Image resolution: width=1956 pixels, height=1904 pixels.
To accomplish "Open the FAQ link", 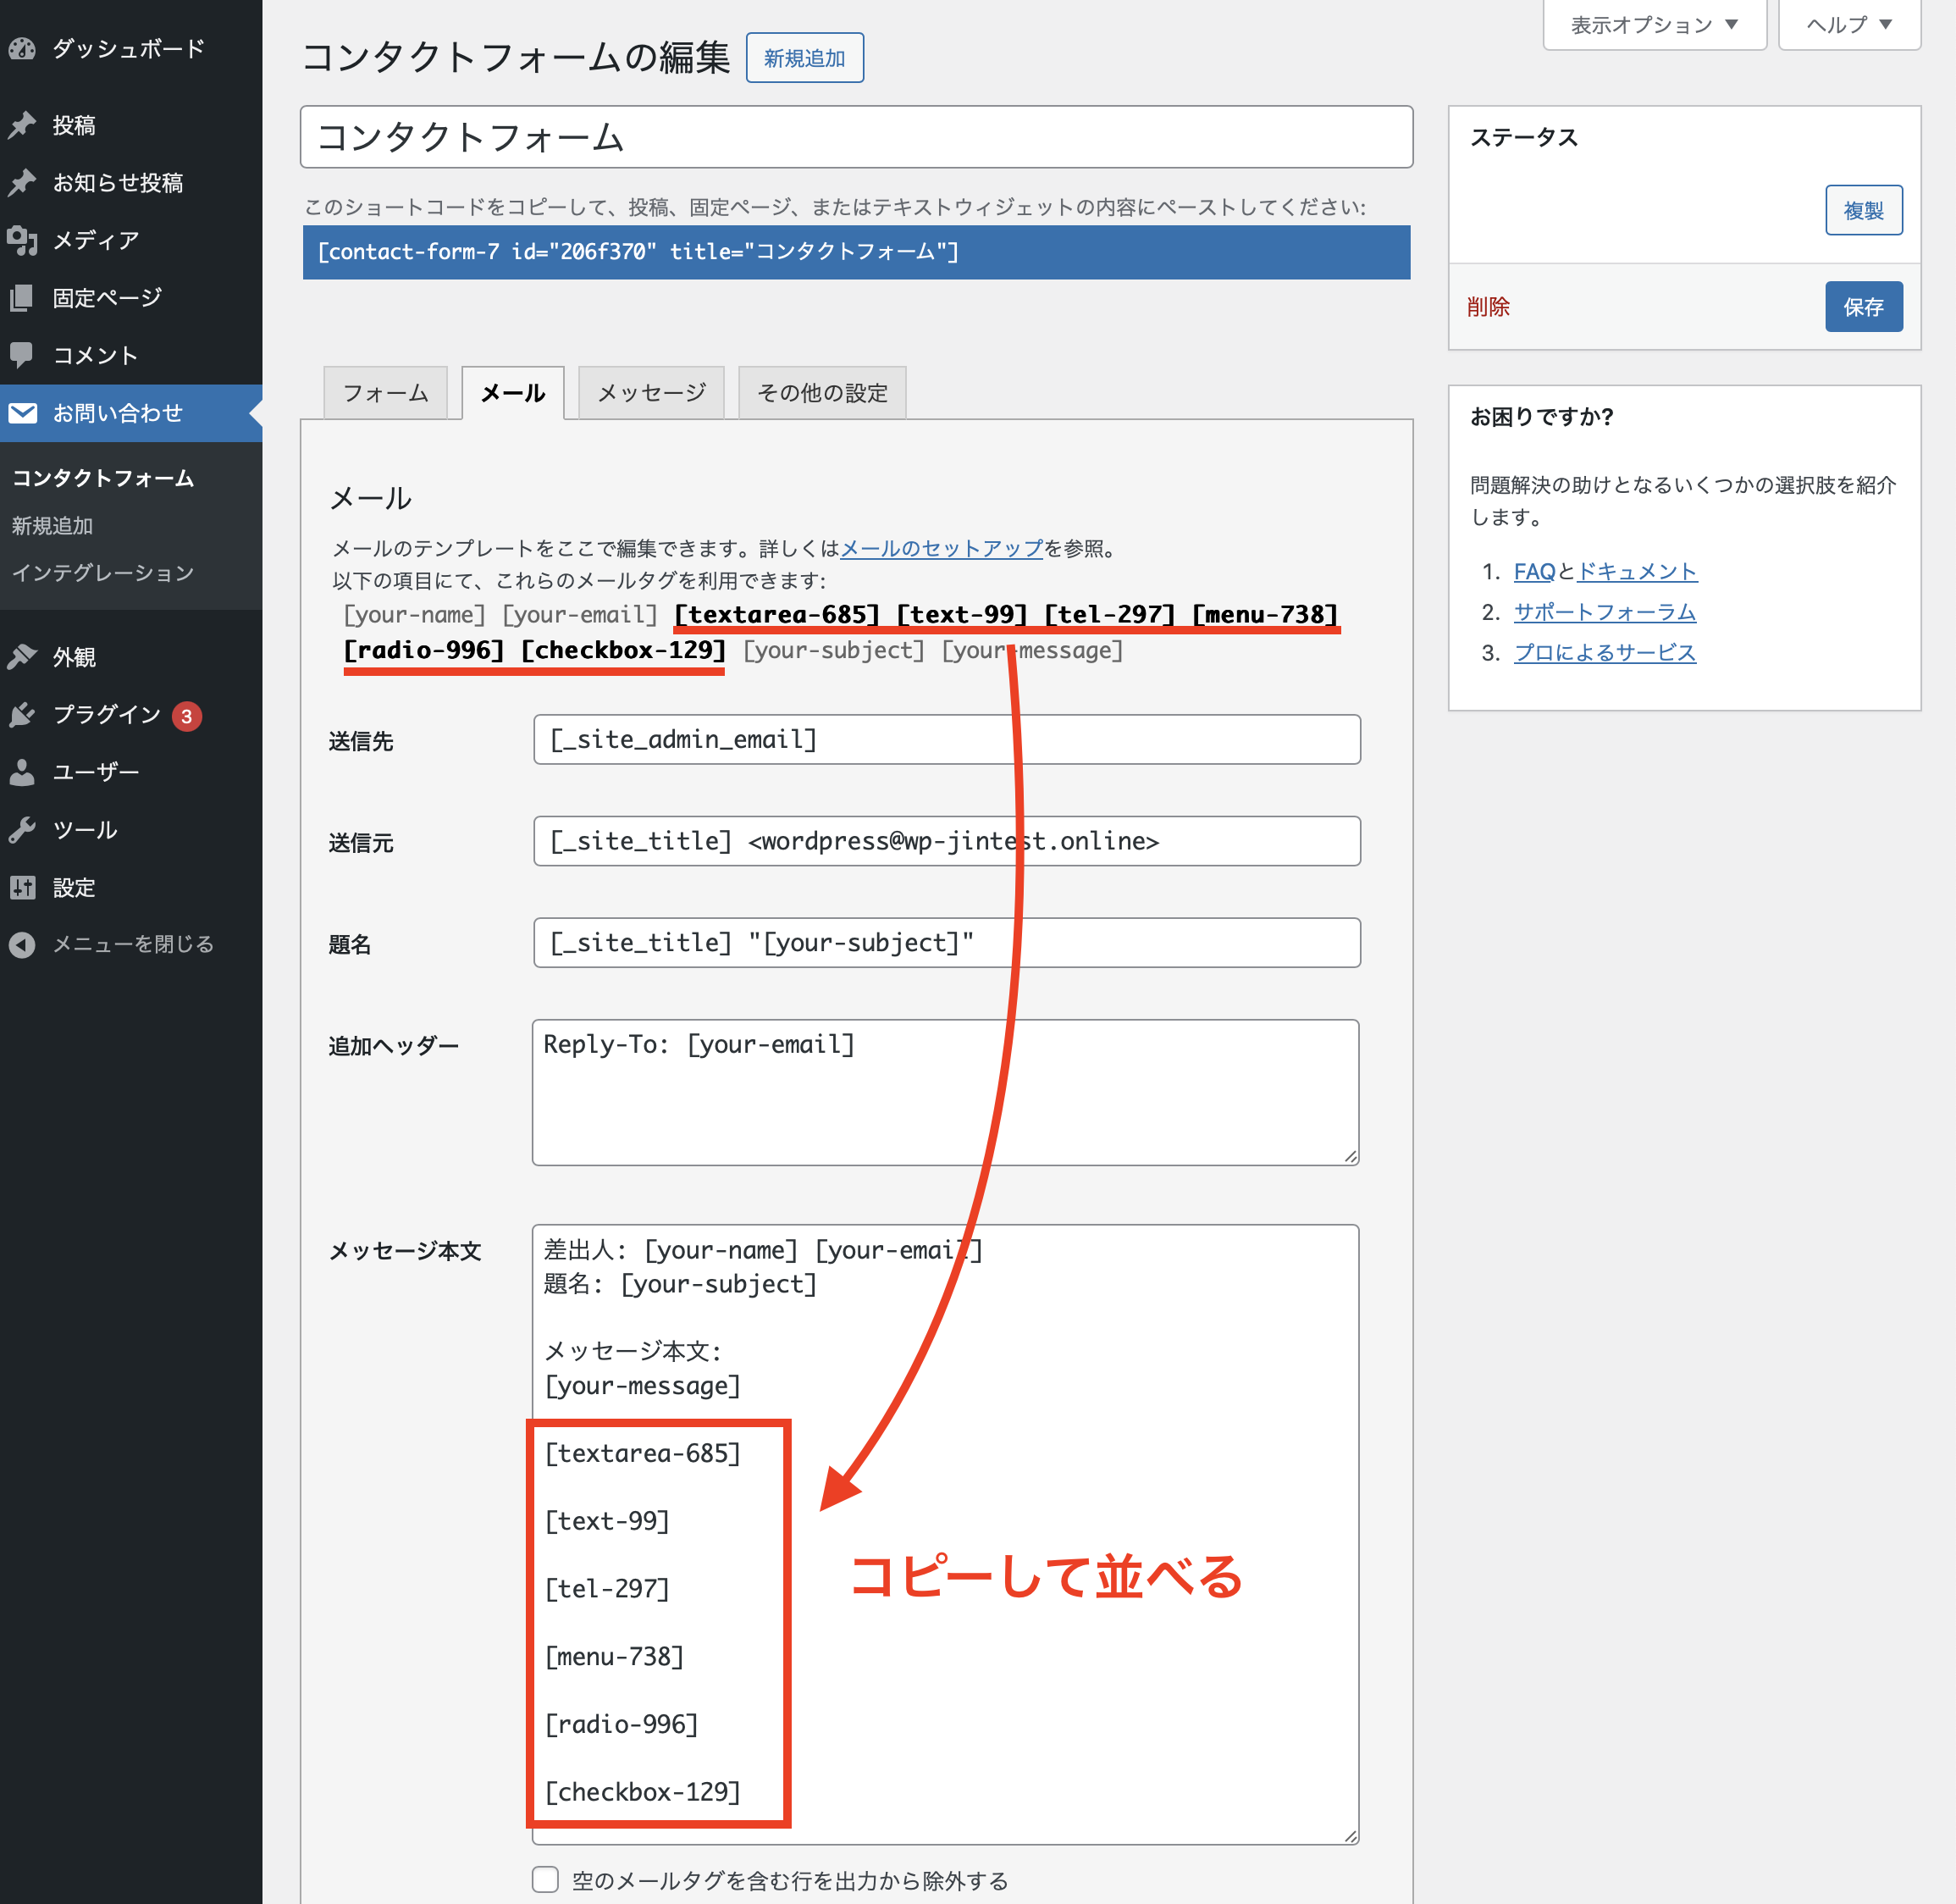I will [1533, 571].
